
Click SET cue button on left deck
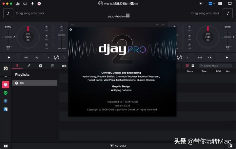tap(26, 57)
